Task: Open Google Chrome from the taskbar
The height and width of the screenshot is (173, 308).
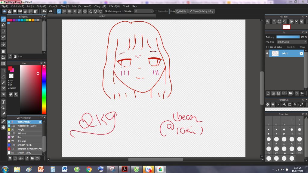Action: pyautogui.click(x=89, y=169)
